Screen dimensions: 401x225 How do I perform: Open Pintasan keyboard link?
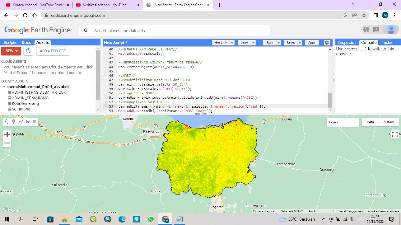click(265, 211)
